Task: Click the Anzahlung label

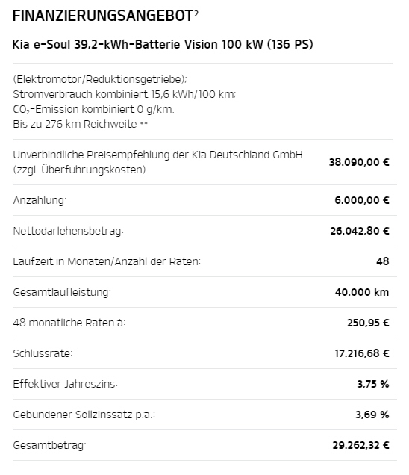Action: click(x=40, y=201)
